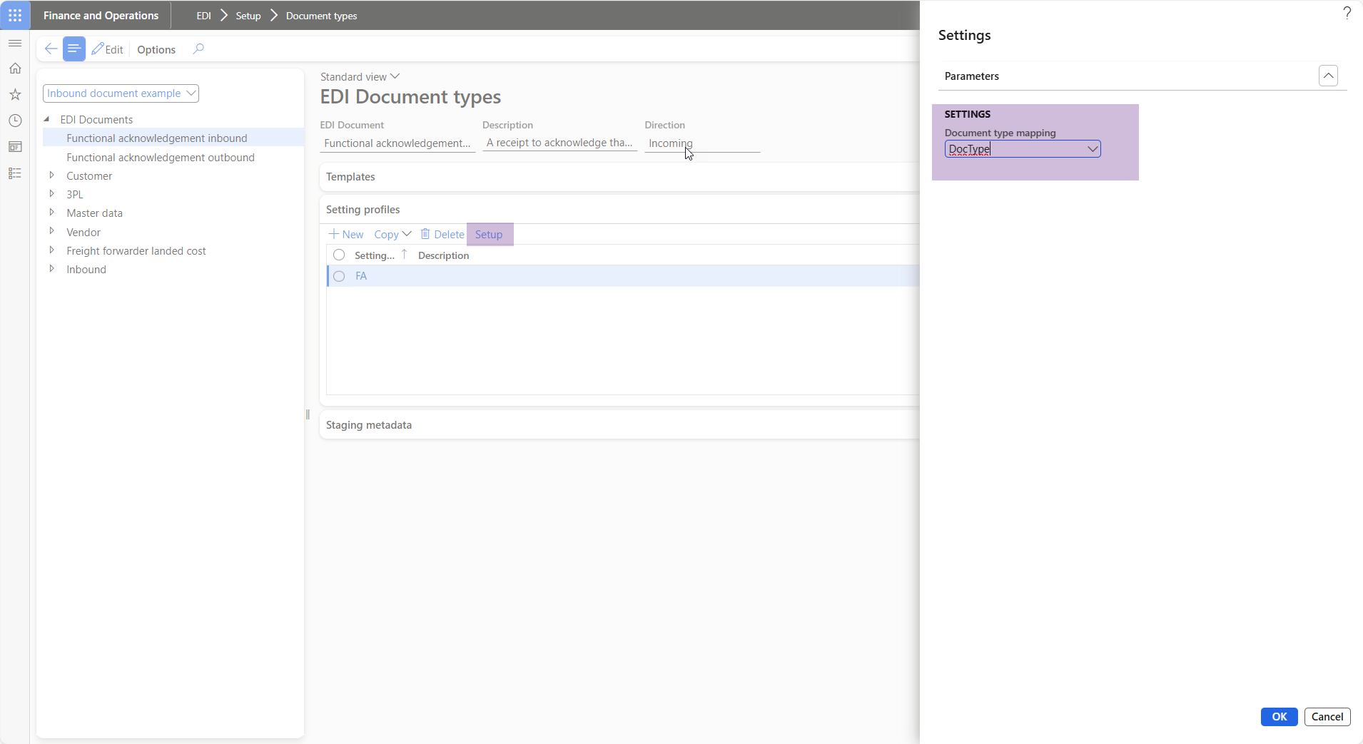Image resolution: width=1363 pixels, height=744 pixels.
Task: Select Functional acknowledgement outbound tree item
Action: tap(161, 158)
